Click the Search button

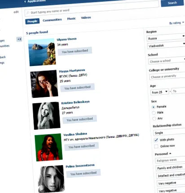[172, 3]
